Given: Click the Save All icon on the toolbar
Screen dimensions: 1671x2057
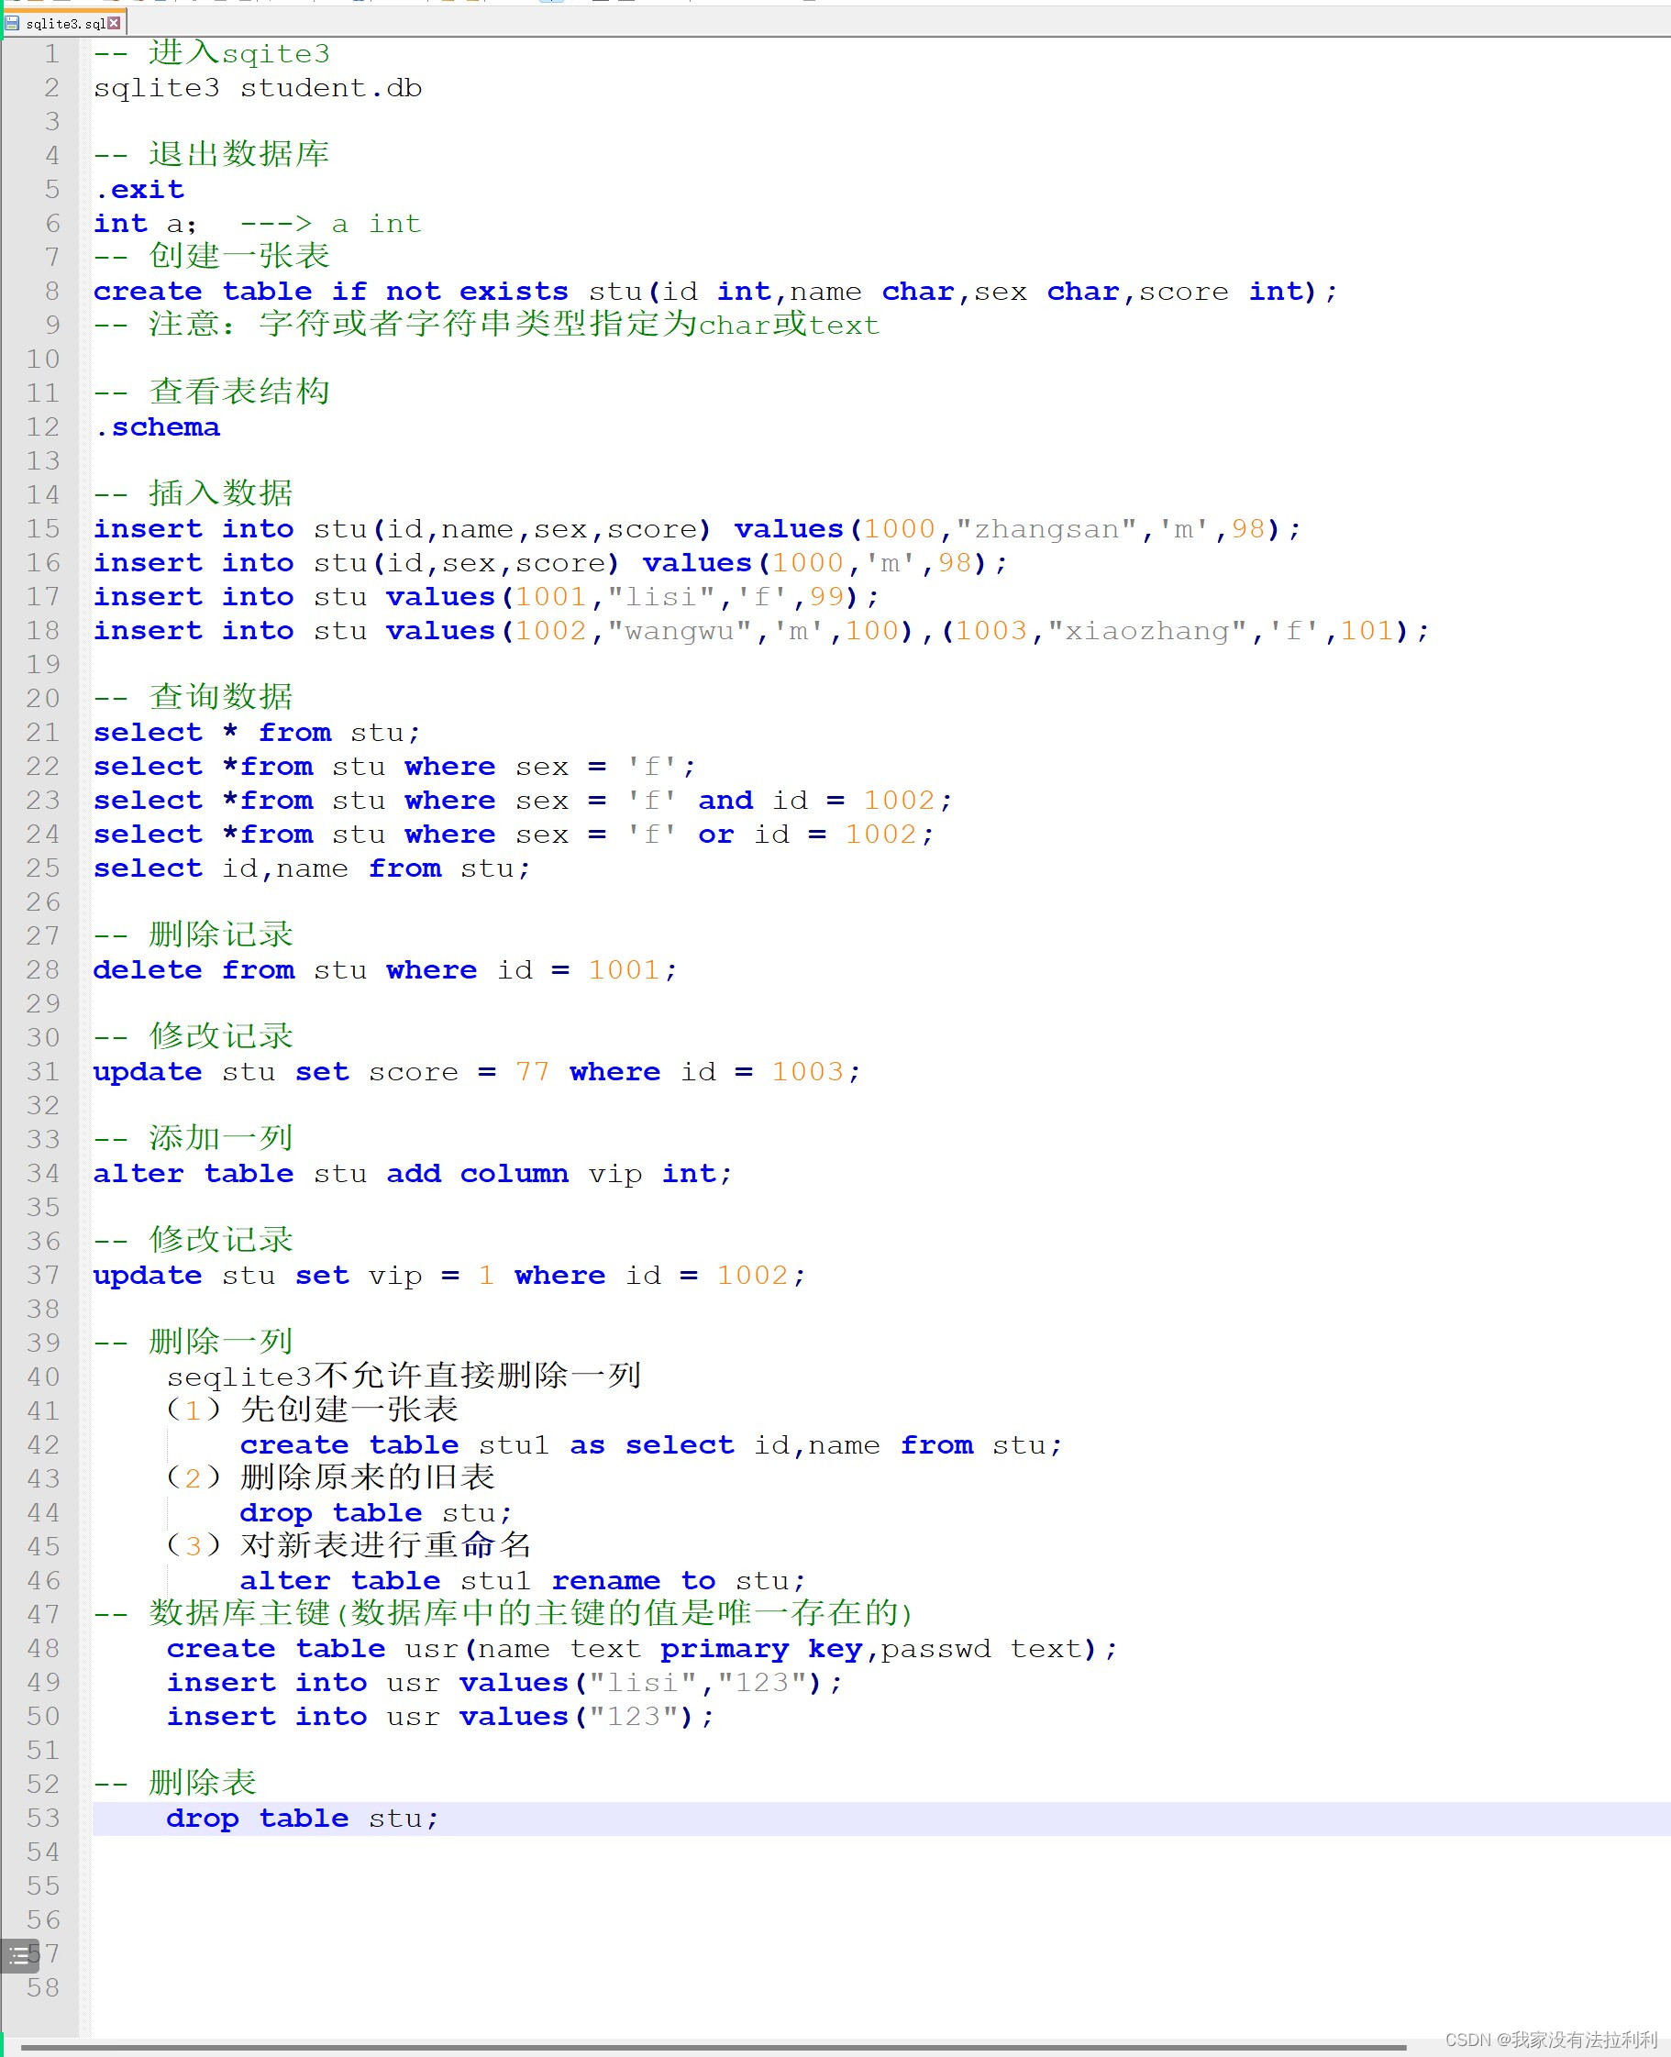Looking at the screenshot, I should coord(86,5).
